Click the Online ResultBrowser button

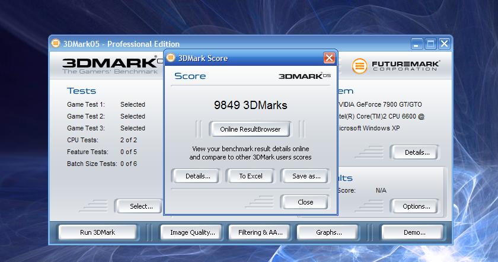[x=250, y=129]
